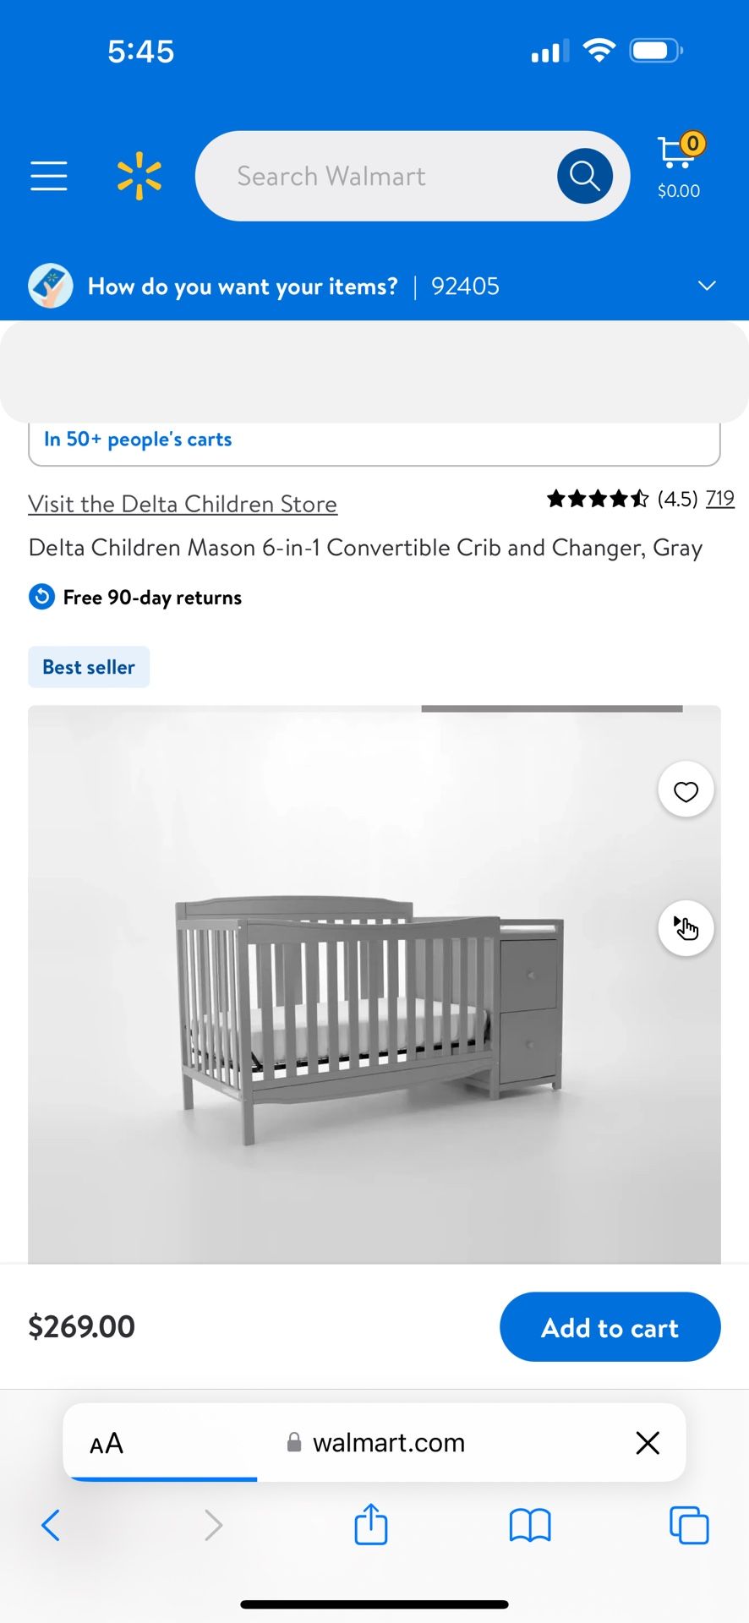Tap the Walmart spark logo
Image resolution: width=749 pixels, height=1623 pixels.
coord(139,176)
